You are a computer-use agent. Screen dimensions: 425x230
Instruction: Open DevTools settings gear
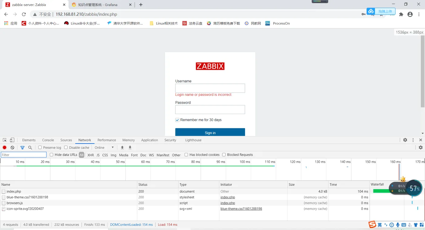[x=405, y=140]
